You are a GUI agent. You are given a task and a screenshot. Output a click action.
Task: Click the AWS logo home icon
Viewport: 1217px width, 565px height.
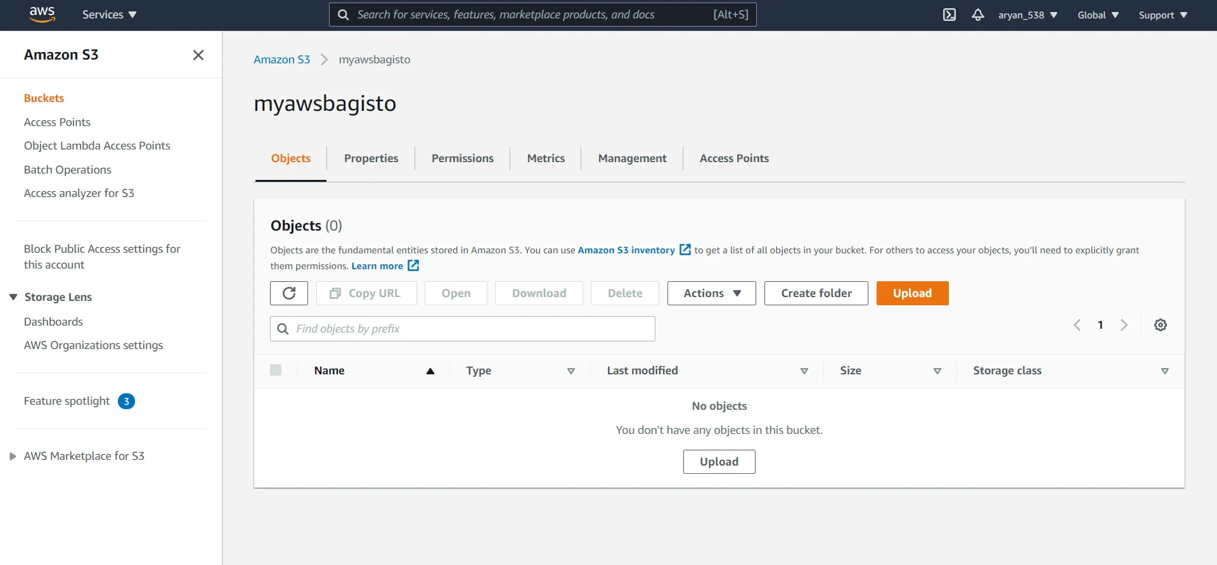(x=42, y=15)
